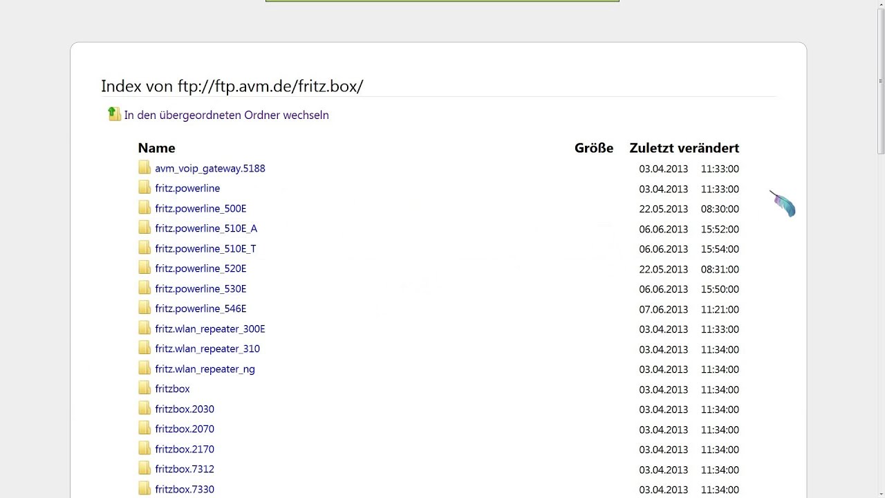The height and width of the screenshot is (498, 885).
Task: Open the fritz.powerline_510E_A link
Action: click(x=206, y=228)
